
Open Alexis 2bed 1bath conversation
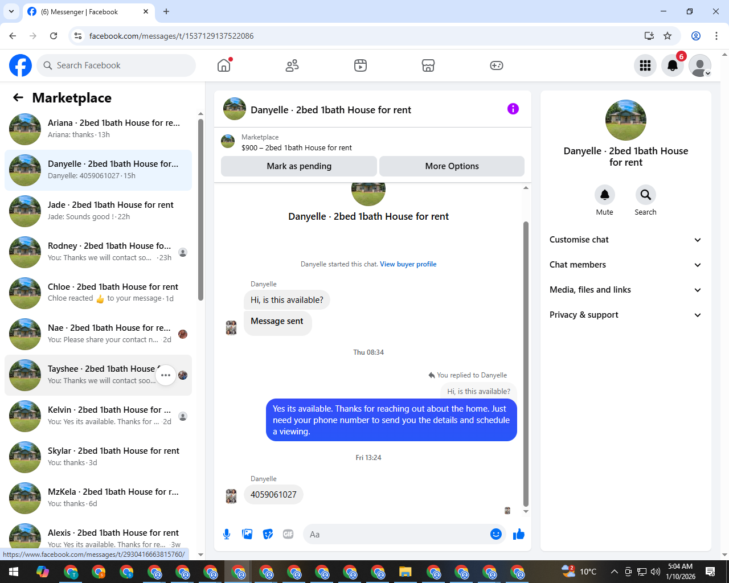pyautogui.click(x=98, y=537)
